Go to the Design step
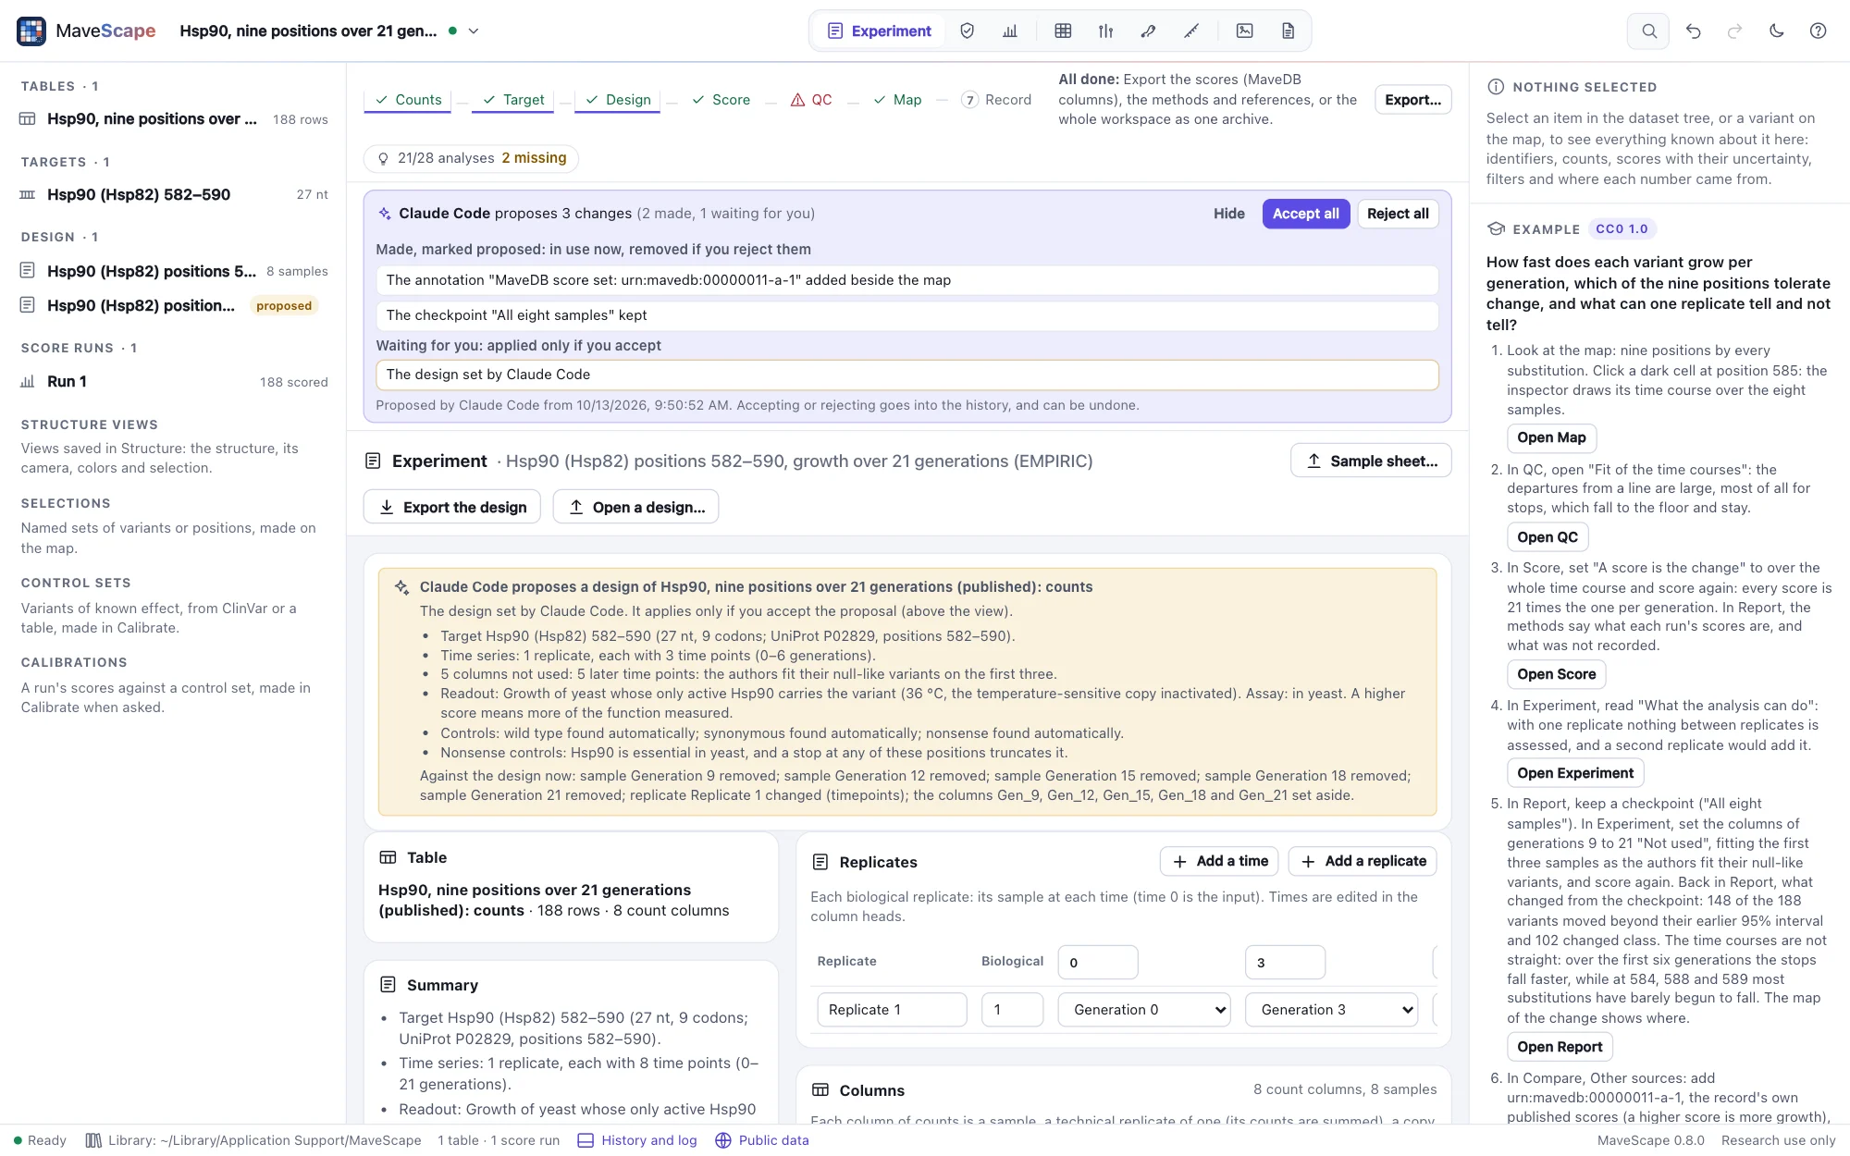This screenshot has height=1156, width=1850. pos(617,99)
